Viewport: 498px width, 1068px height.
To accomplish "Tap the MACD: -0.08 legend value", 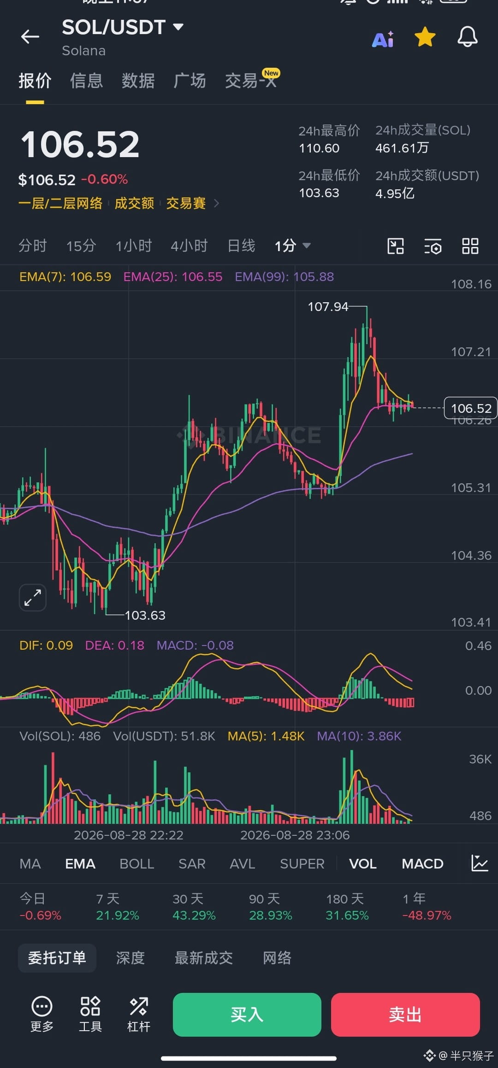I will point(195,645).
